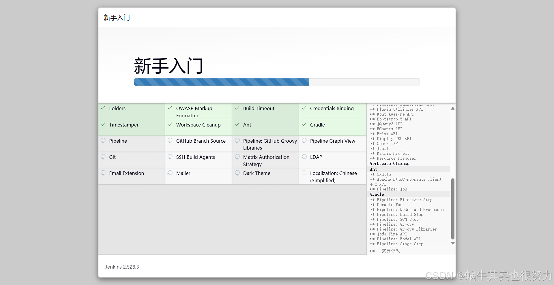This screenshot has height=285, width=554.
Task: Click the pending icon next to GitHub Branch Source
Action: click(x=170, y=141)
